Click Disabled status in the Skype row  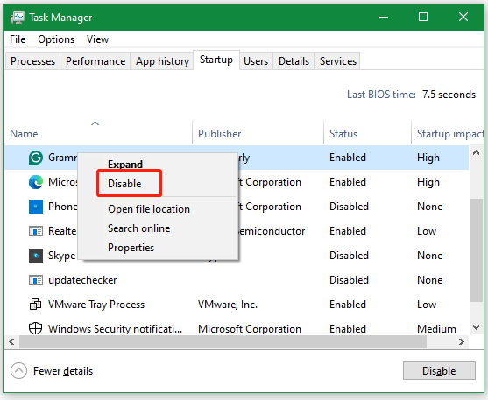tap(349, 256)
